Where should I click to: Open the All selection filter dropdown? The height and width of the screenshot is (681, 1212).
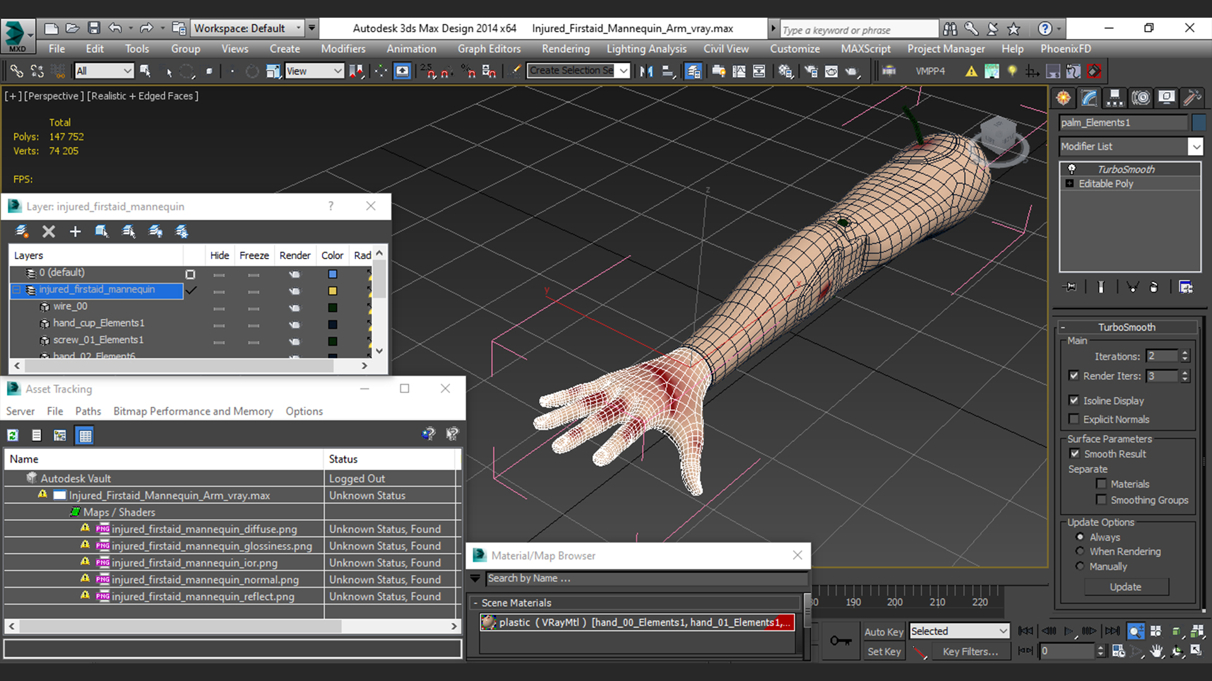pos(104,71)
